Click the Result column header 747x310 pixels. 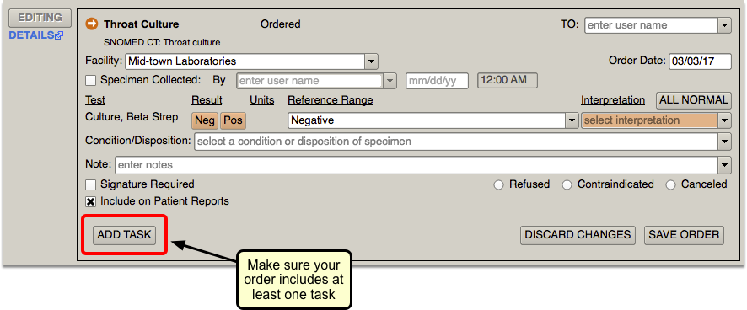pyautogui.click(x=207, y=100)
